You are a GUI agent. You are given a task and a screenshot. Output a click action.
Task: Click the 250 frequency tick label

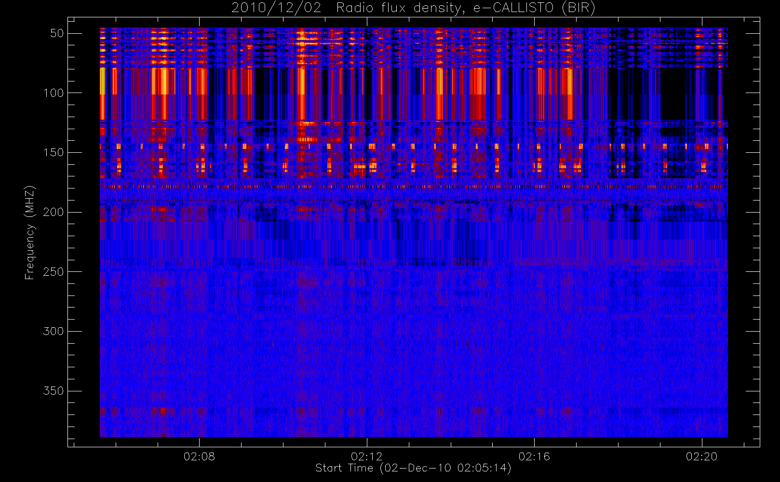click(54, 272)
